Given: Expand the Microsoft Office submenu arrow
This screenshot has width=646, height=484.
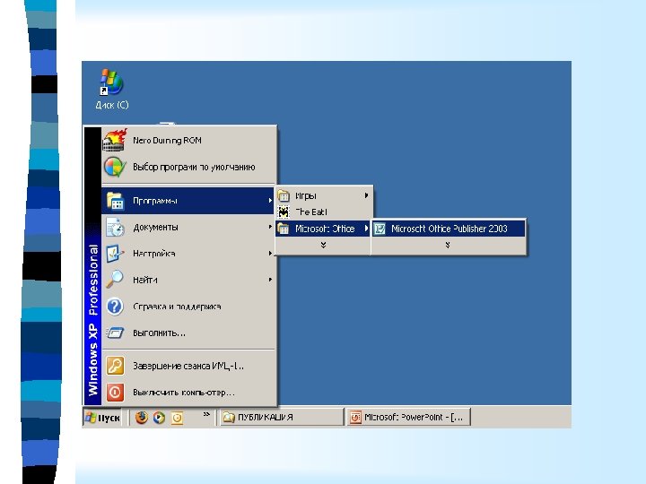Looking at the screenshot, I should (366, 228).
